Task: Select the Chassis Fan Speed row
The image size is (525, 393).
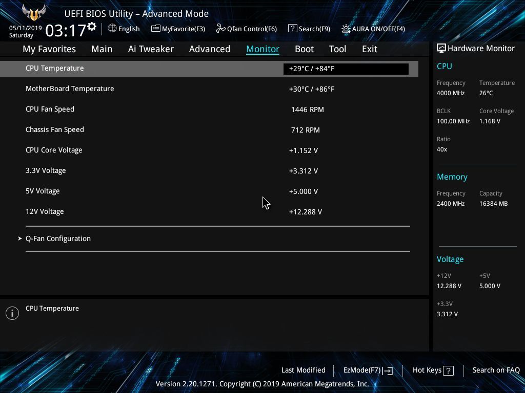Action: coord(209,129)
